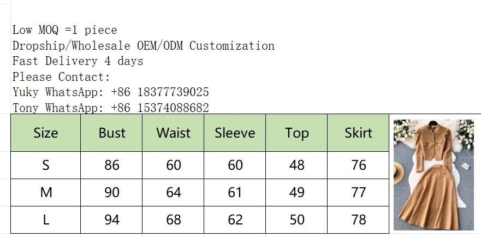Click top length value 48 cell
Viewport: 481px width, 237px height.
pos(296,165)
